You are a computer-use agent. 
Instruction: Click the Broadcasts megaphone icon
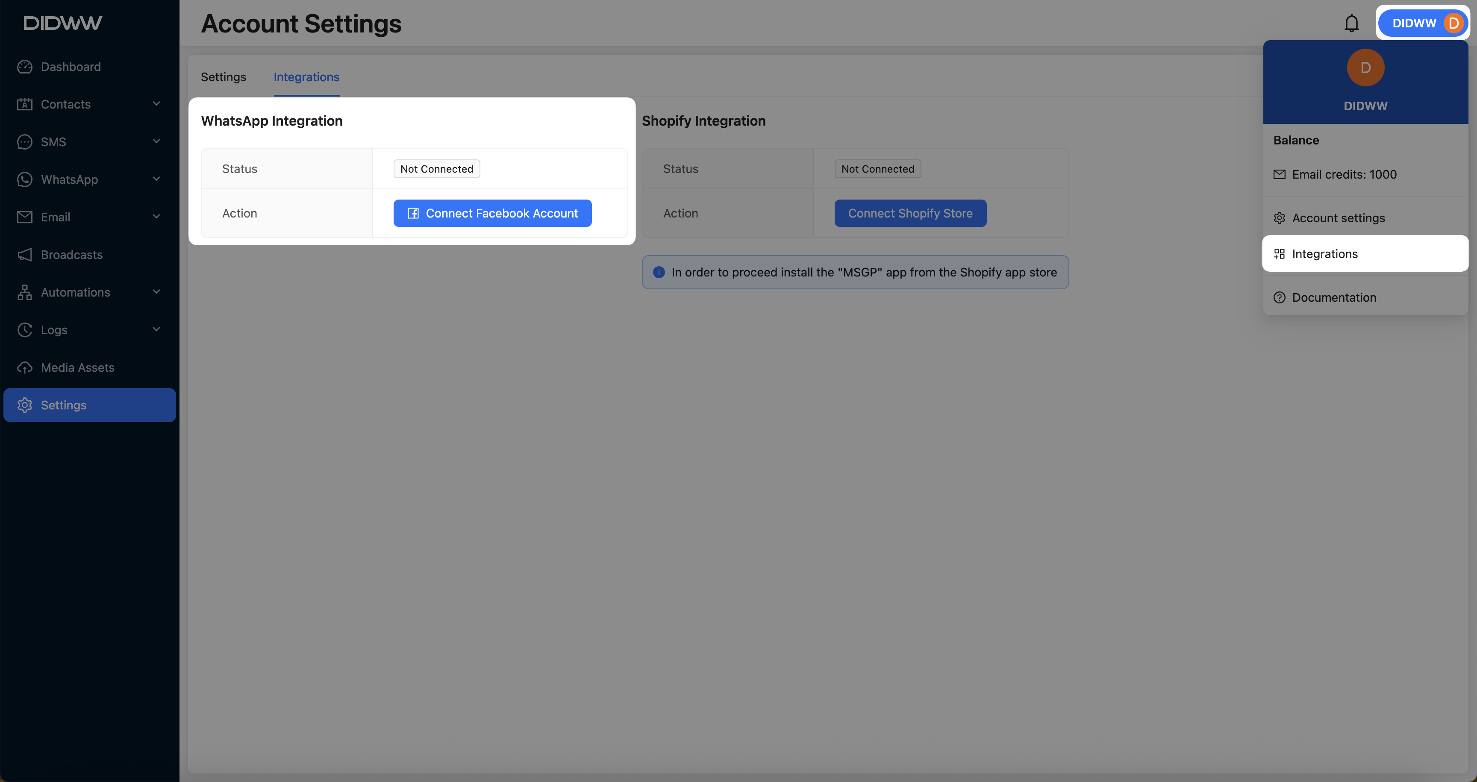click(x=25, y=255)
